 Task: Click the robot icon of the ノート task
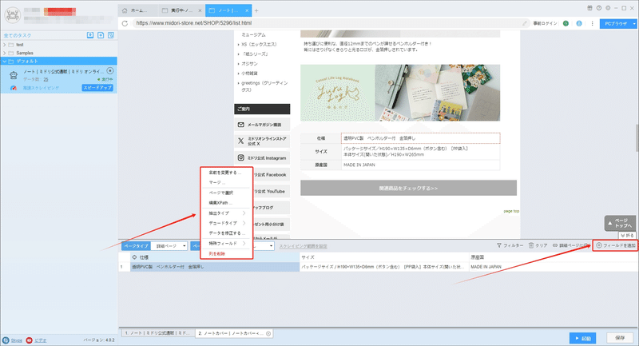click(14, 75)
